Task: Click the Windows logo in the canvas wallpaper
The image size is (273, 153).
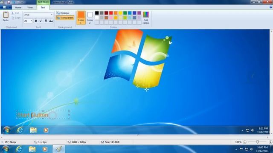Action: click(x=138, y=59)
